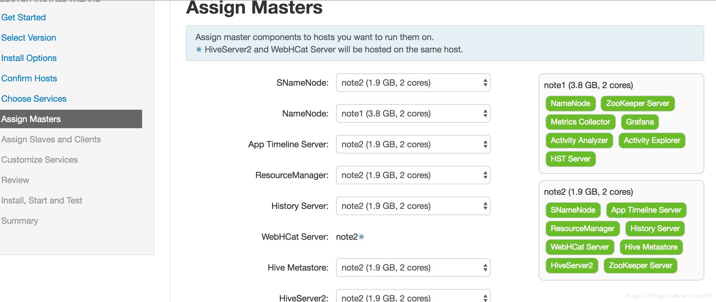This screenshot has width=716, height=302.
Task: Click the Activity Analyzer tag
Action: (579, 141)
